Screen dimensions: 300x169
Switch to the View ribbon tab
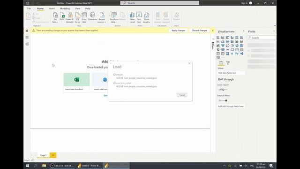[x=77, y=8]
